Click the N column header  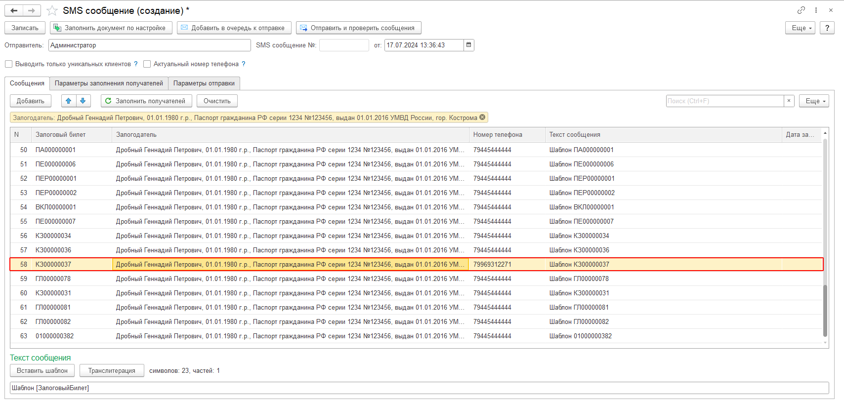point(21,134)
